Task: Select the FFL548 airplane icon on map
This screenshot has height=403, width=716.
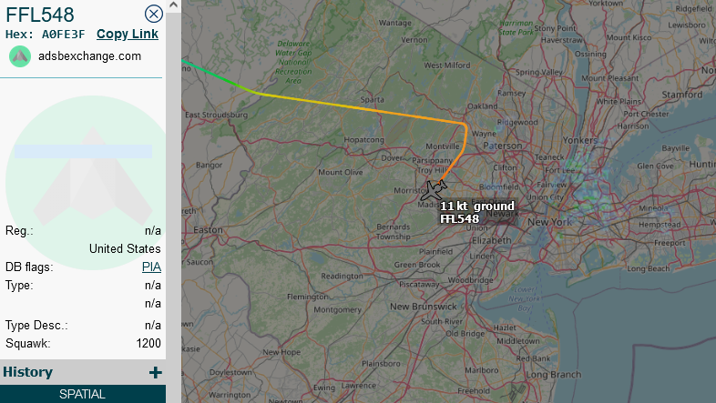Action: coord(434,190)
